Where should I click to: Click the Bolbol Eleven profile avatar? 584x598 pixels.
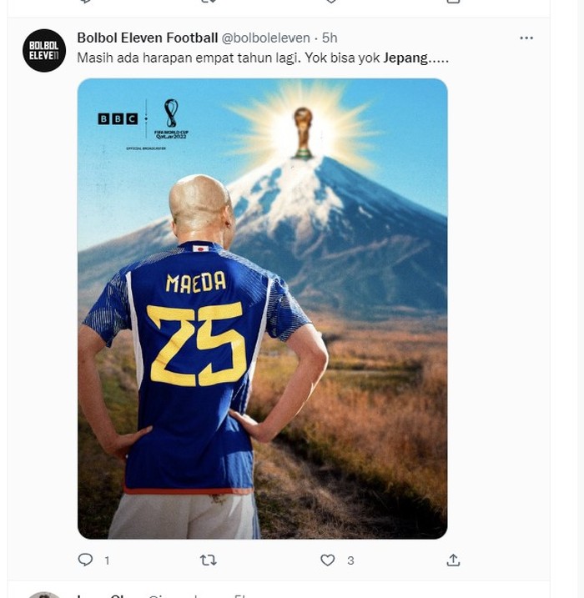pos(43,50)
